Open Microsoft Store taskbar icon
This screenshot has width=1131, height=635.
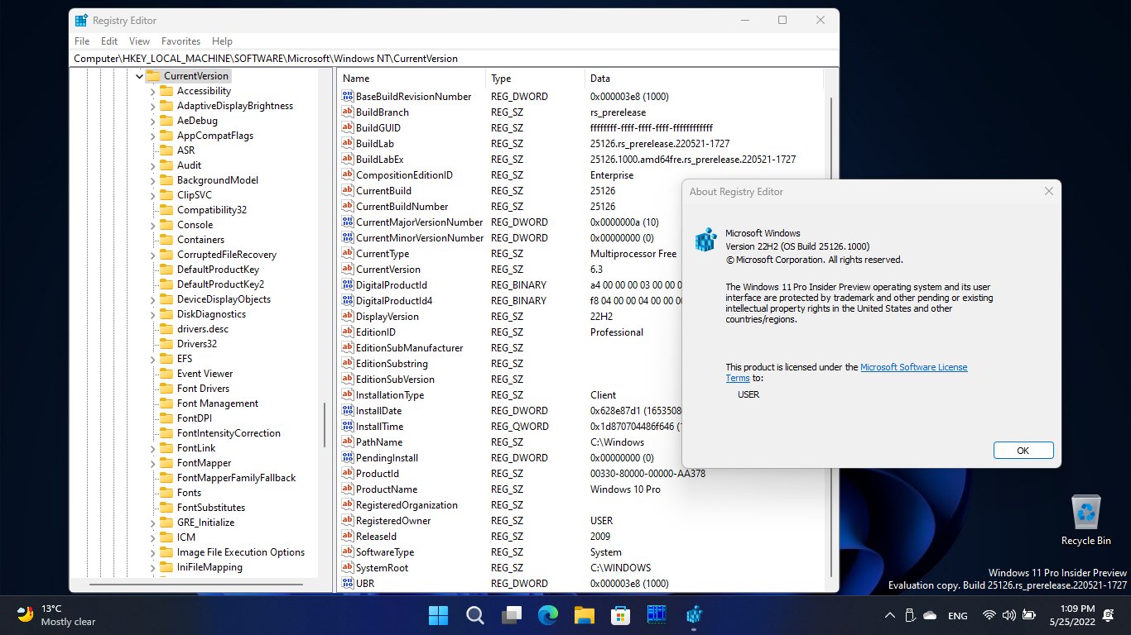coord(620,615)
